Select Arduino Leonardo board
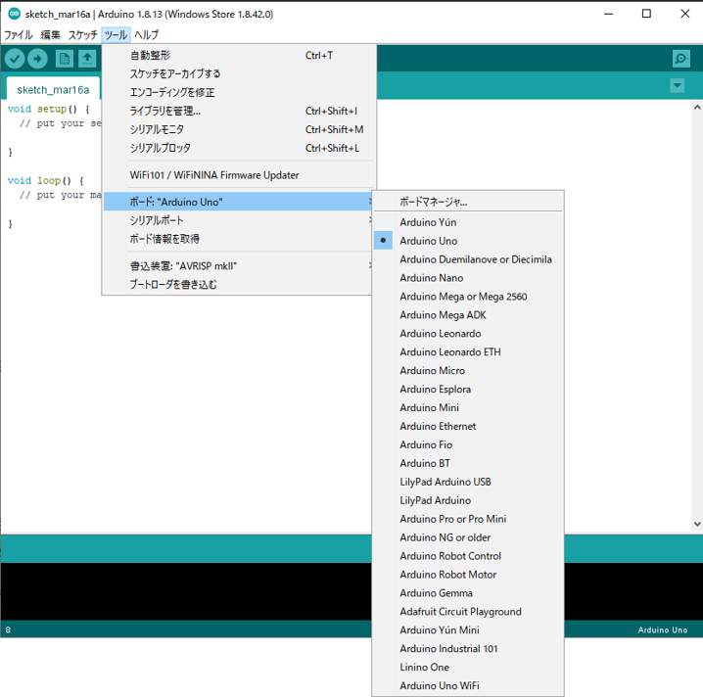703x697 pixels. point(468,334)
